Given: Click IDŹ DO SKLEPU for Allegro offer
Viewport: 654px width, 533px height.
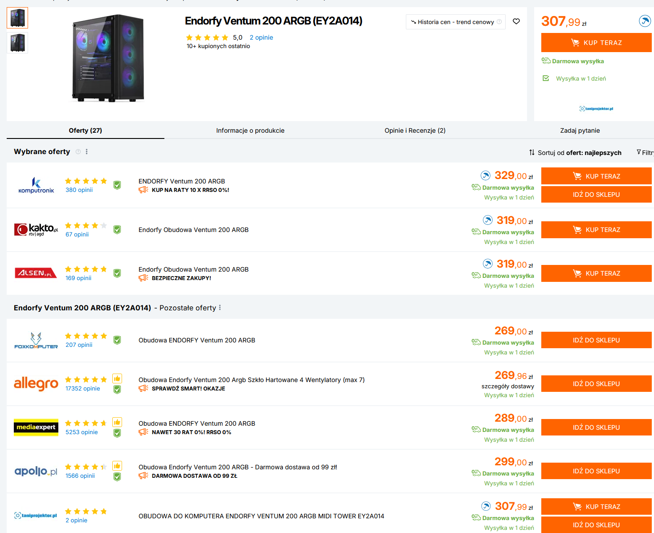Looking at the screenshot, I should point(597,384).
